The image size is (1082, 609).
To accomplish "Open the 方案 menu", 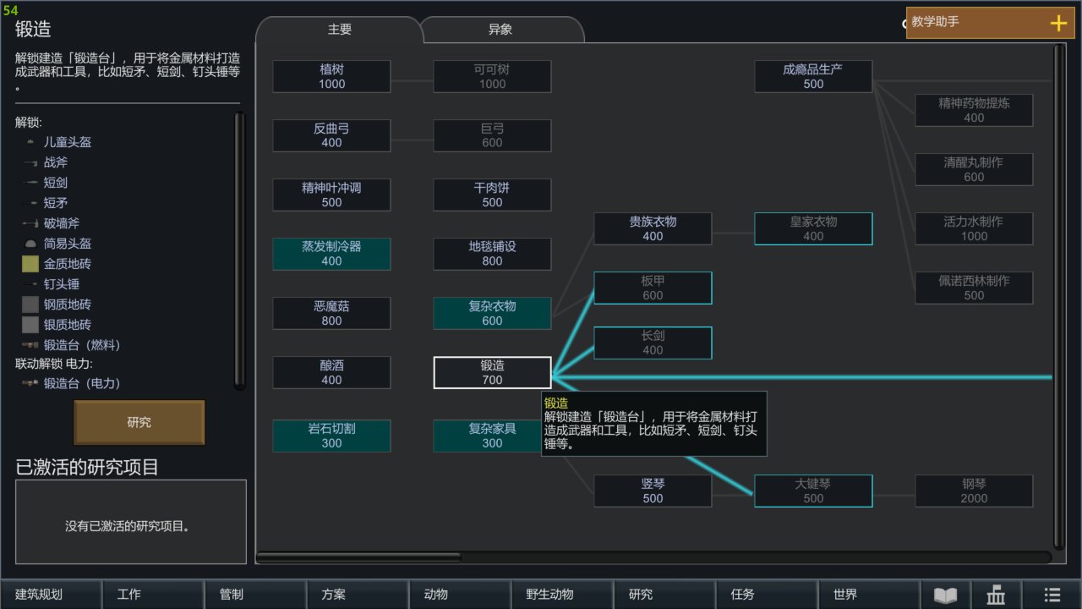I will [358, 595].
